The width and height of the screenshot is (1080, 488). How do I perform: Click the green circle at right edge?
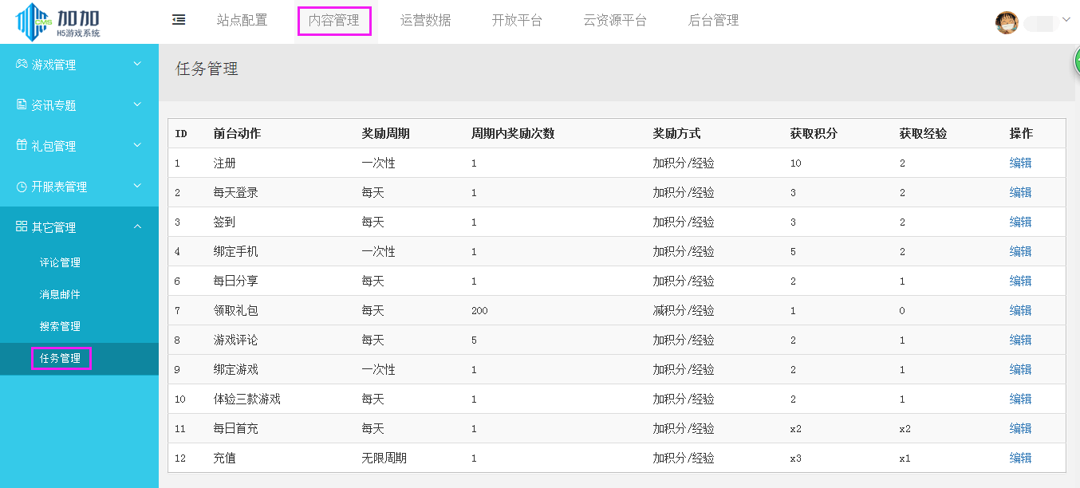(1075, 62)
